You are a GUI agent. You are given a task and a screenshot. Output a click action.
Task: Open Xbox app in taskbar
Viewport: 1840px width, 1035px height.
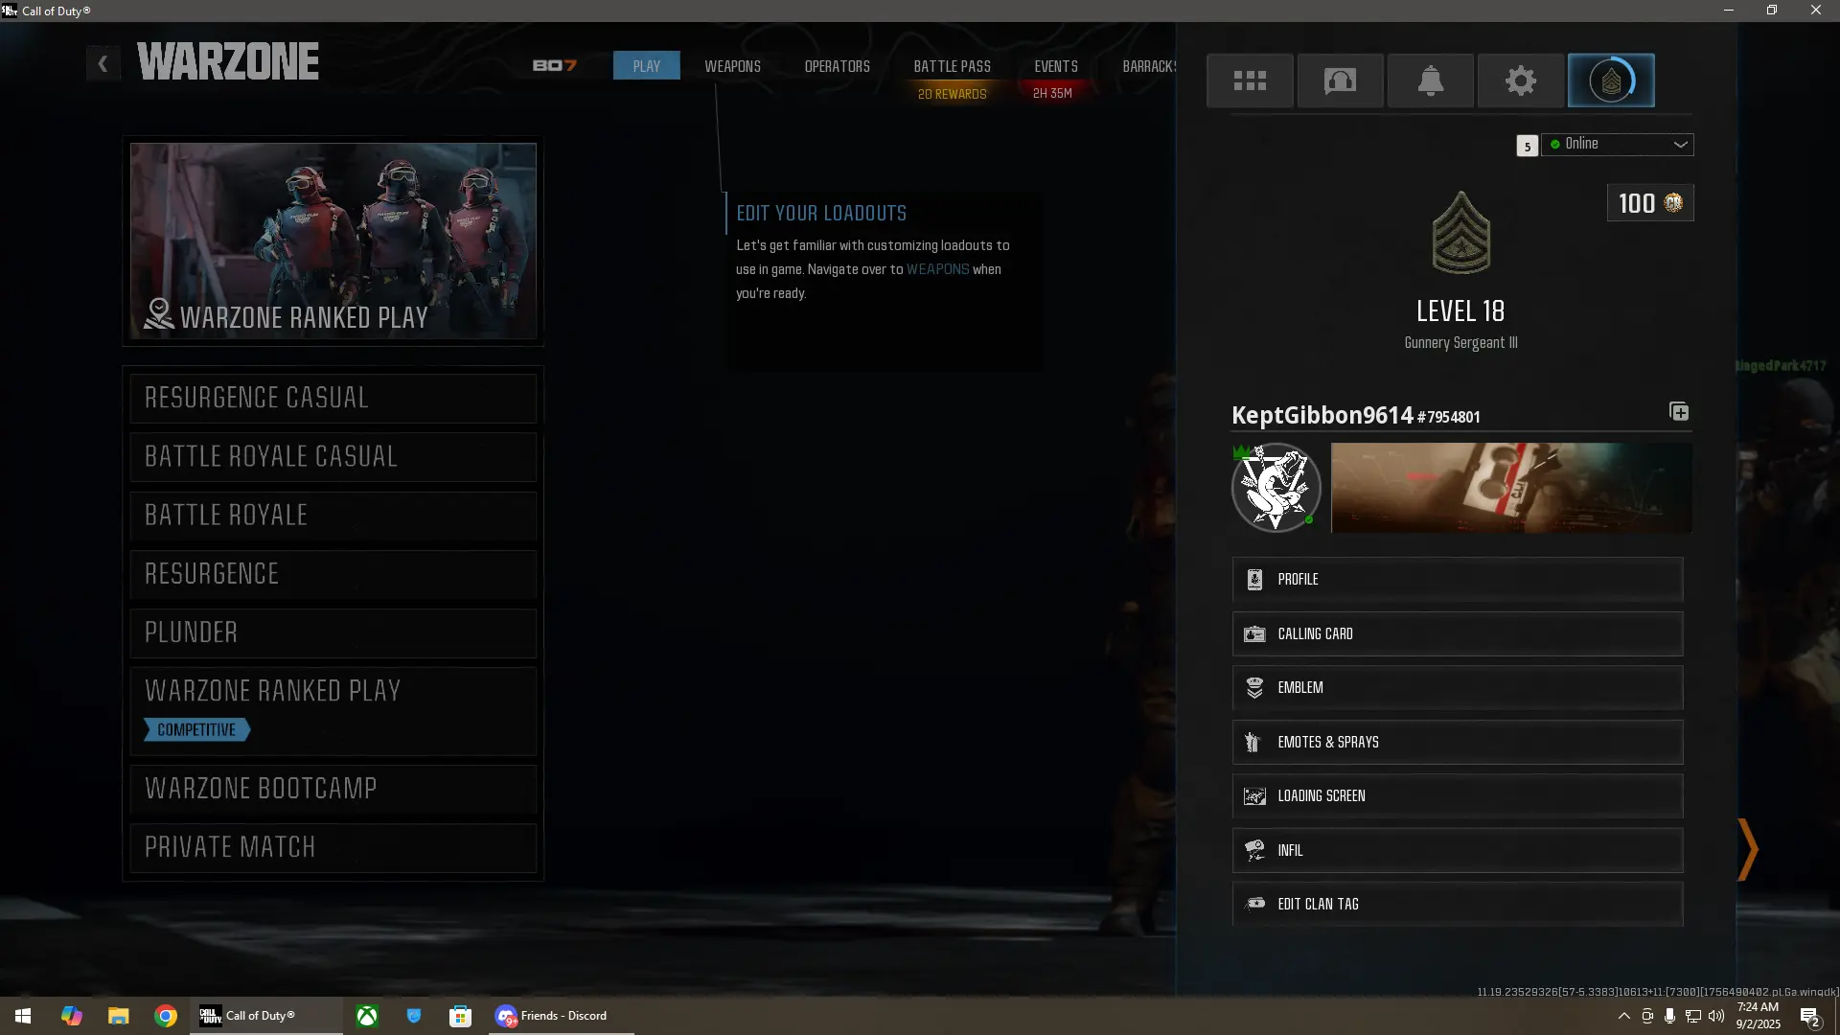pos(367,1016)
